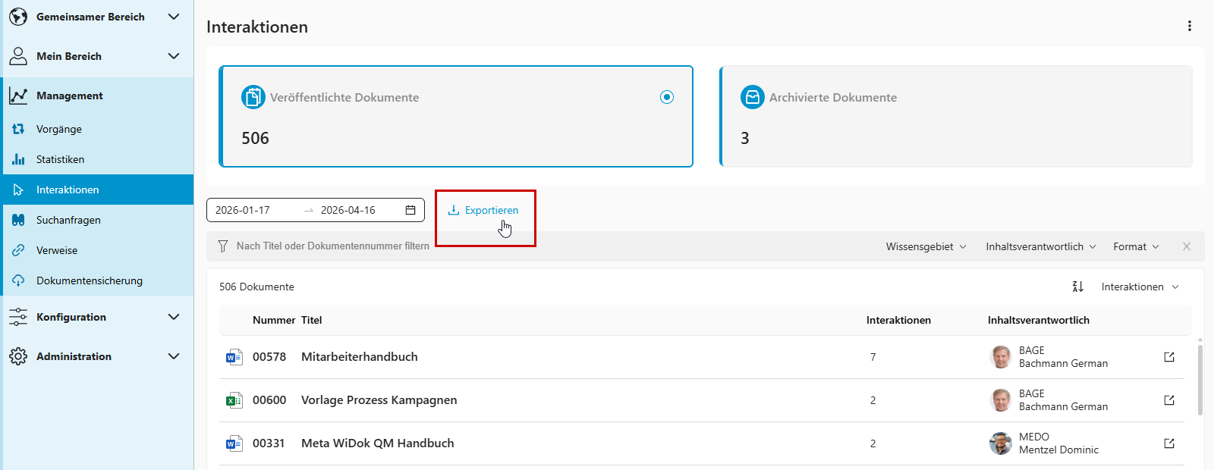Click the document list vertical scrollbar

(1200, 379)
